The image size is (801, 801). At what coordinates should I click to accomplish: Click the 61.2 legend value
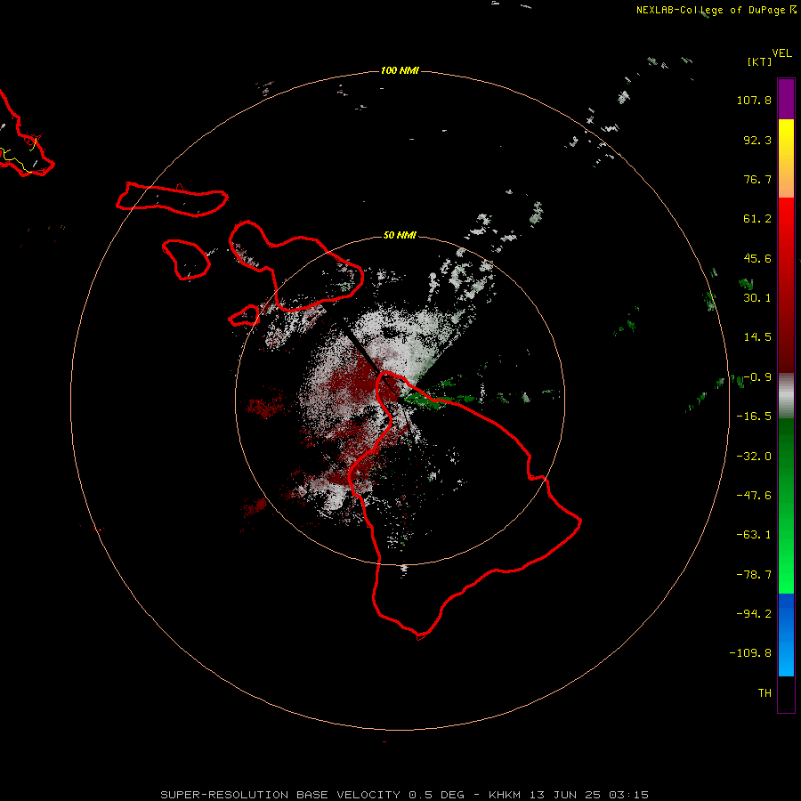[757, 219]
